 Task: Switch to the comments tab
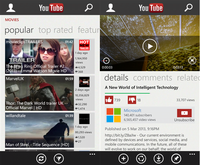pyautogui.click(x=153, y=78)
